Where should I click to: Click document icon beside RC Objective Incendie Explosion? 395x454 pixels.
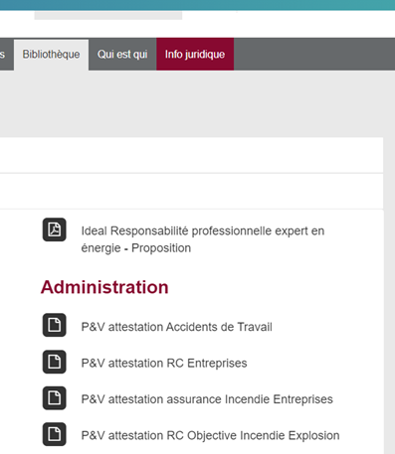(55, 434)
